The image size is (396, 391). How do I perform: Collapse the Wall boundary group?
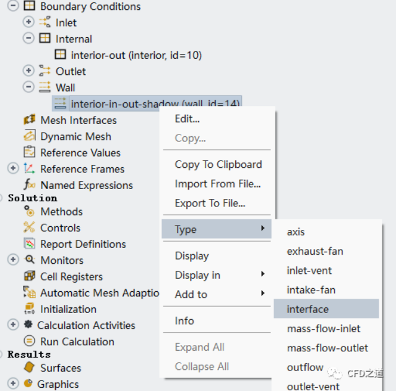coord(28,87)
